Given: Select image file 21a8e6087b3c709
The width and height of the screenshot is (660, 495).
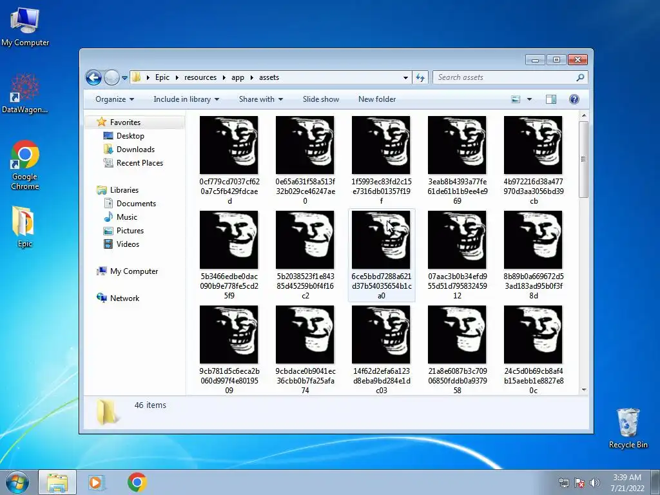Looking at the screenshot, I should pyautogui.click(x=457, y=350).
